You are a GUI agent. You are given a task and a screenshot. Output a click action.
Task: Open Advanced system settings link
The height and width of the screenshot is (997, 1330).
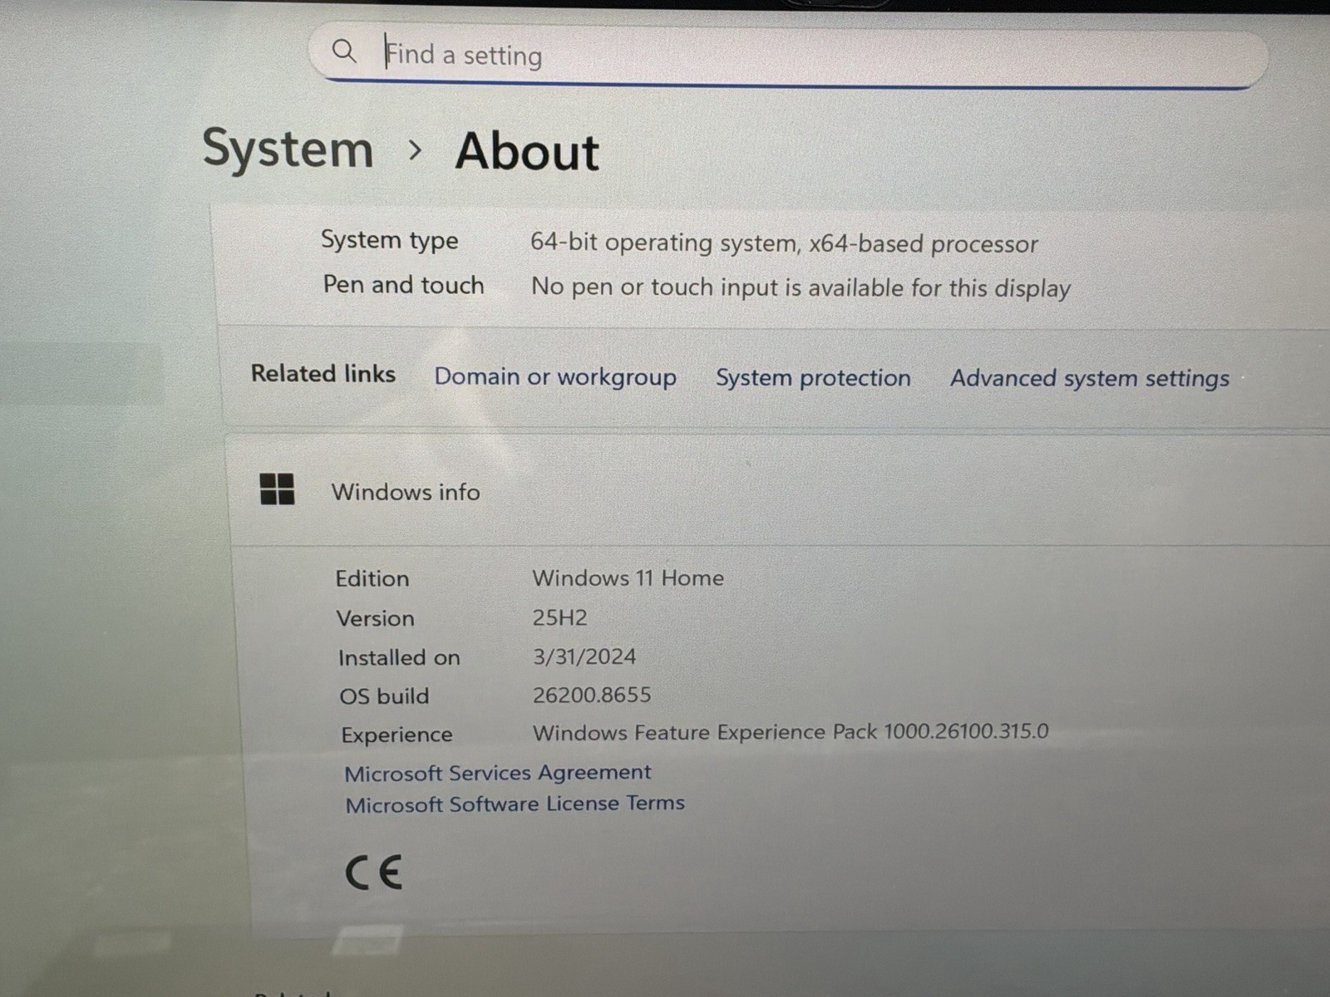coord(1090,379)
